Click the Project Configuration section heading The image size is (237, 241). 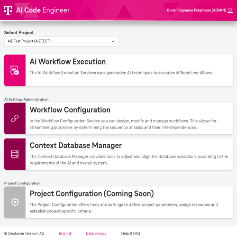pos(22,183)
